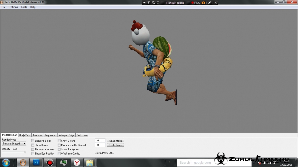Enable Show Attachments checkbox
This screenshot has height=167, width=298.
click(33, 150)
